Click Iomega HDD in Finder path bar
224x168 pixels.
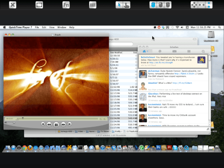[x=65, y=131]
